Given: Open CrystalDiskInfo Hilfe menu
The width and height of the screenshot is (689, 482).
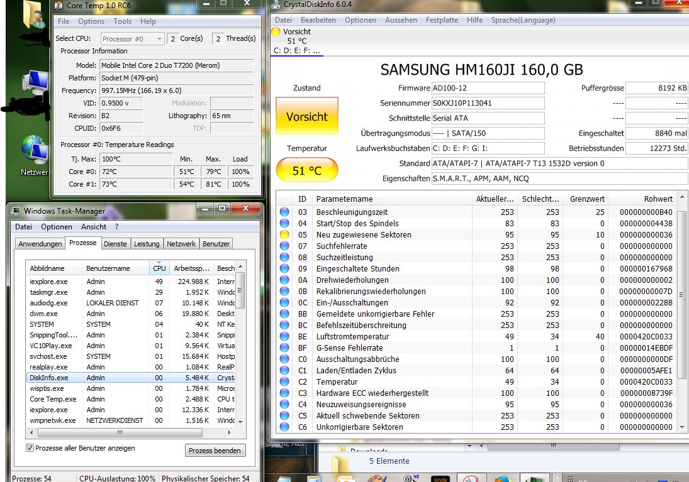Looking at the screenshot, I should 474,20.
